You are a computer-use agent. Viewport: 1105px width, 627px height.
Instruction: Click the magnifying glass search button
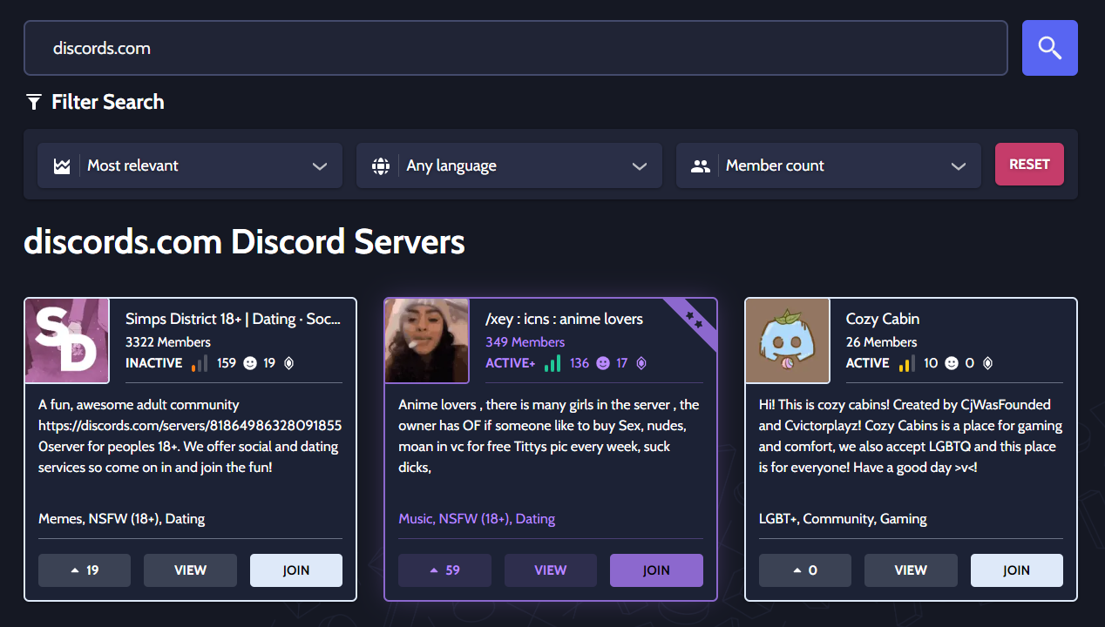(x=1049, y=48)
